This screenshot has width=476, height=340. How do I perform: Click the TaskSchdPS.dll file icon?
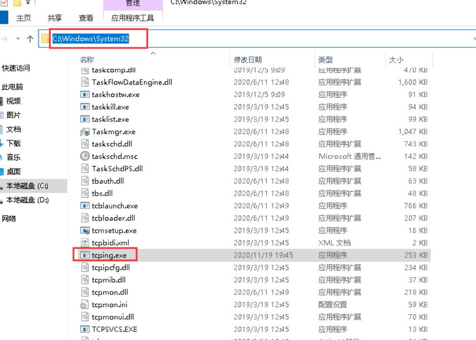tap(85, 168)
